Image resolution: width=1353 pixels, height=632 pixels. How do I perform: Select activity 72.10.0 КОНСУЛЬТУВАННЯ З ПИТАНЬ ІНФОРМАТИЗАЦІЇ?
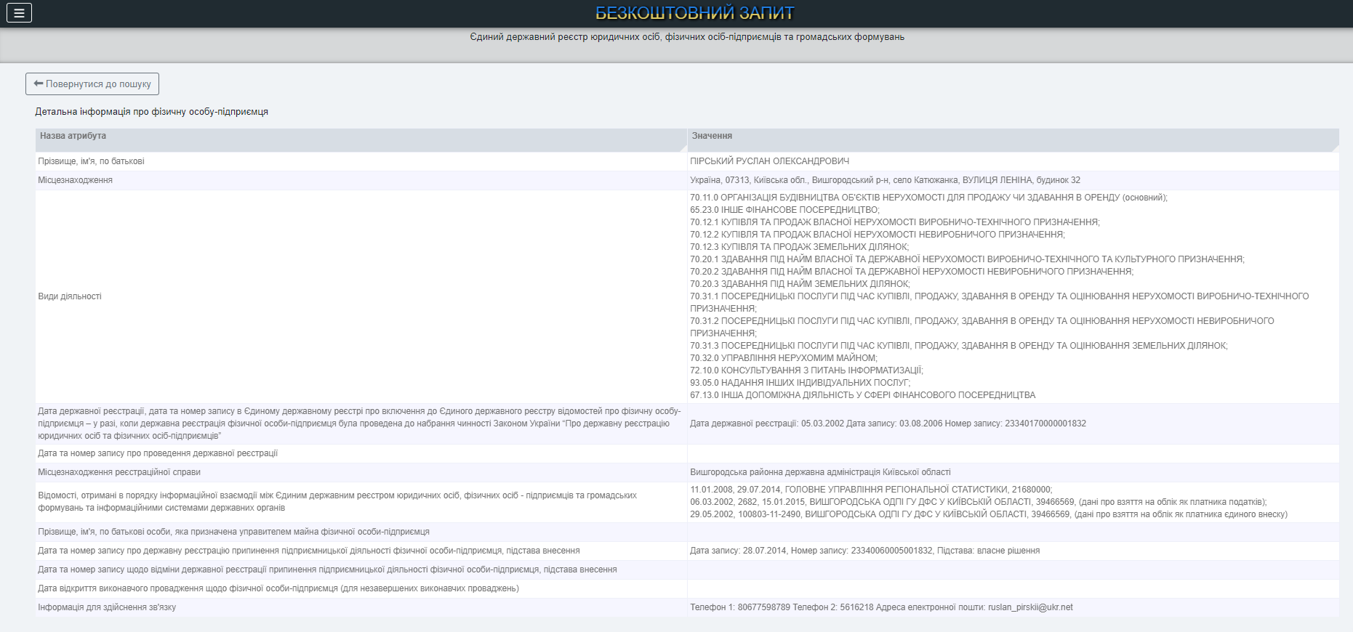tap(806, 370)
